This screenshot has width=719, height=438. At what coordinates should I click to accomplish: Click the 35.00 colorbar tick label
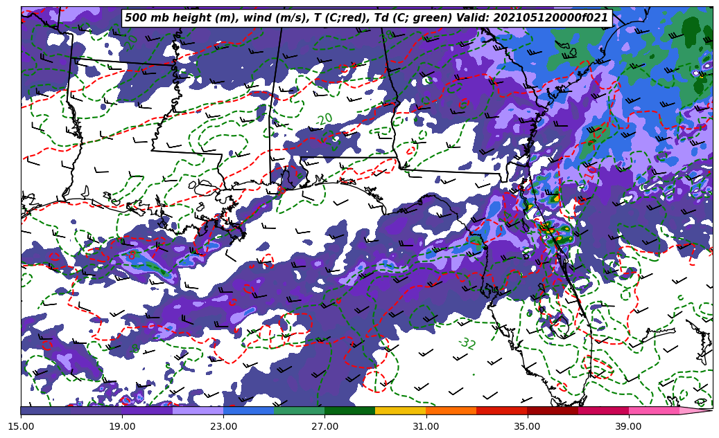coord(527,426)
